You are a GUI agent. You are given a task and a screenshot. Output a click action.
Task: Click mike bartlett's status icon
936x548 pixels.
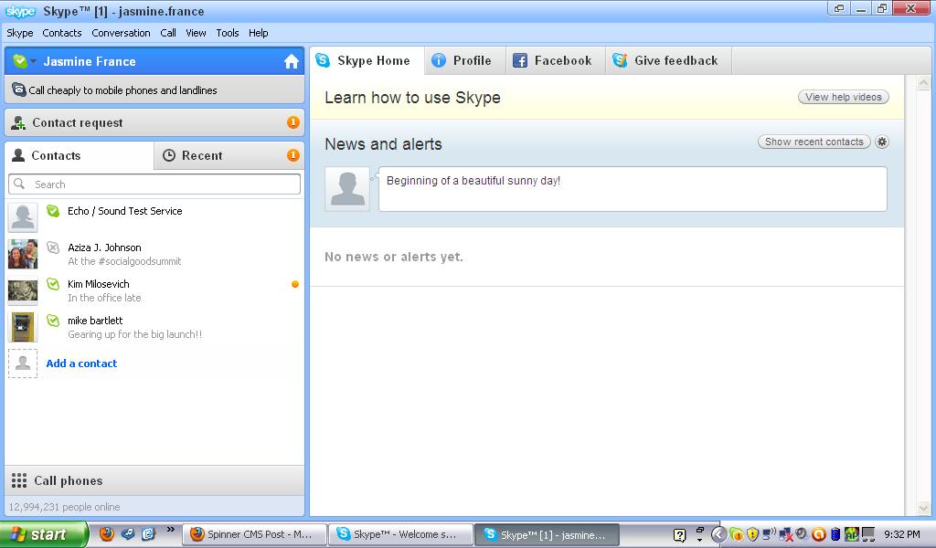pyautogui.click(x=53, y=321)
